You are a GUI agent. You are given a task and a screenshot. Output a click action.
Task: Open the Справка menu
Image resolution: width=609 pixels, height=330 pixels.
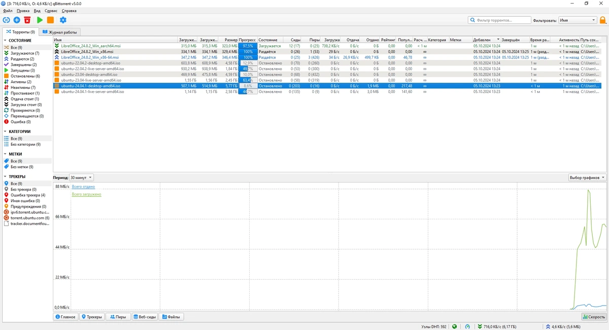tap(69, 11)
